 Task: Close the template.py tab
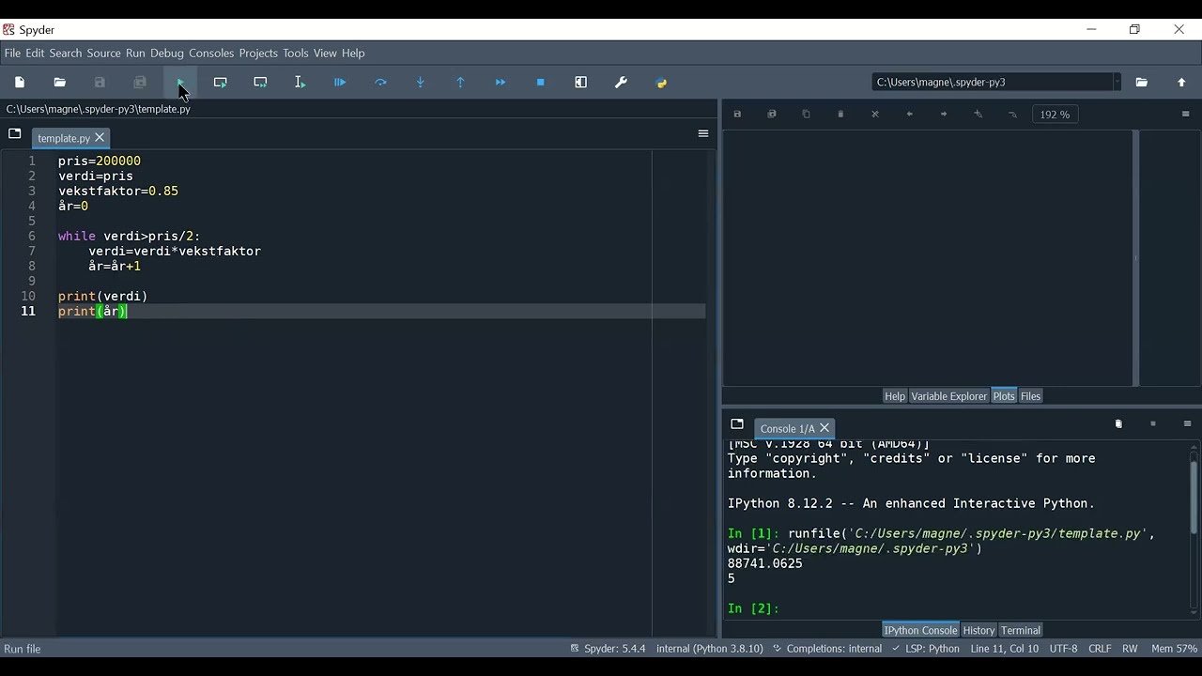(100, 138)
